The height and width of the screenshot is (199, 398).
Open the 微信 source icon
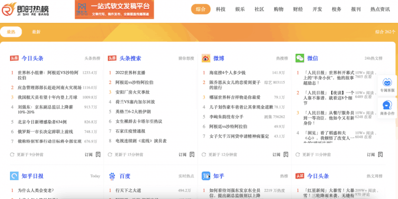(300, 58)
